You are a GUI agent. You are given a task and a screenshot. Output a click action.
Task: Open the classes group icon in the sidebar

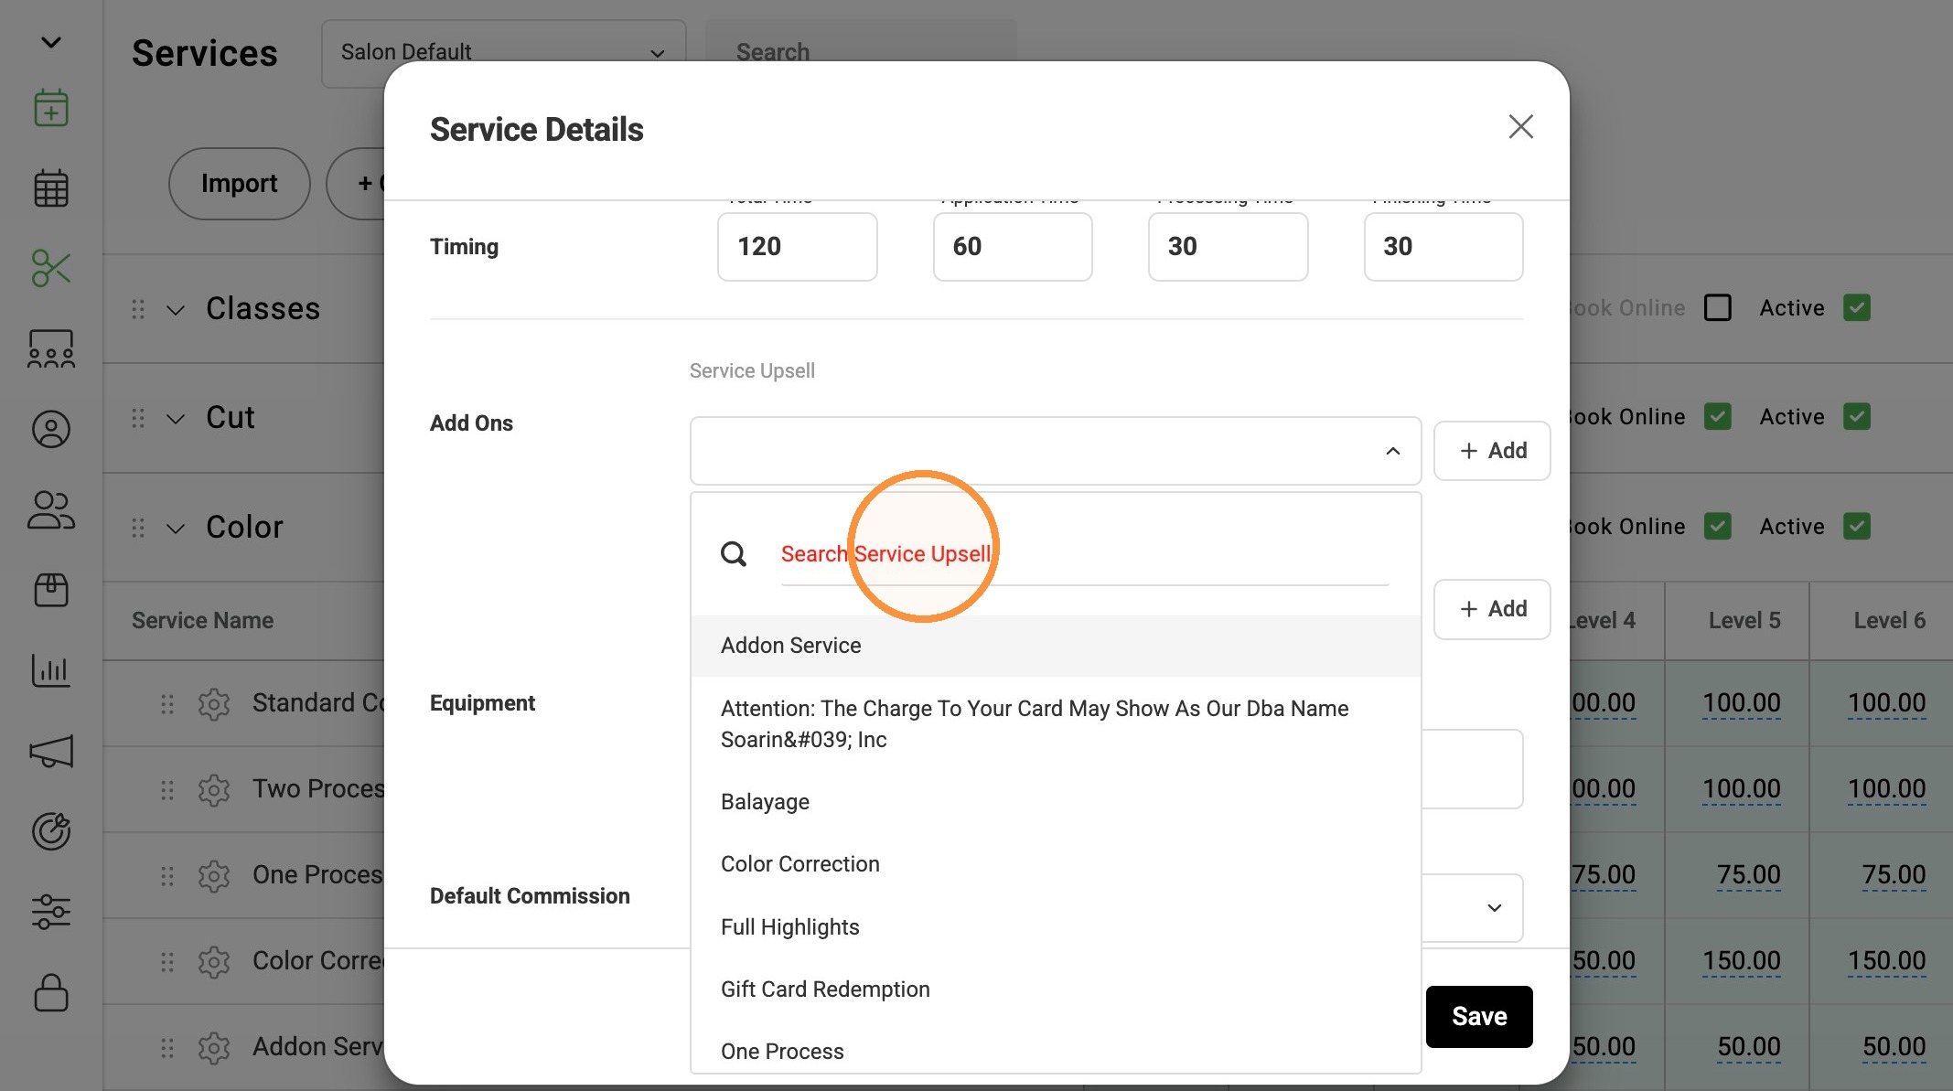point(51,348)
